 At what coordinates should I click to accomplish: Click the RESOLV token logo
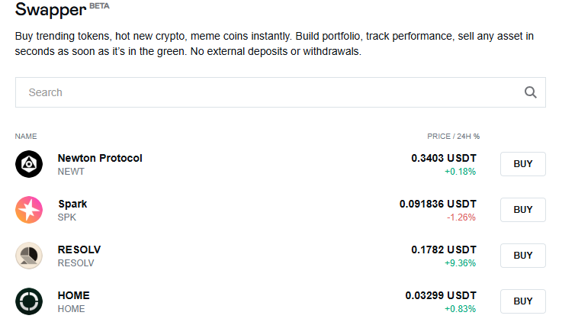(x=29, y=256)
